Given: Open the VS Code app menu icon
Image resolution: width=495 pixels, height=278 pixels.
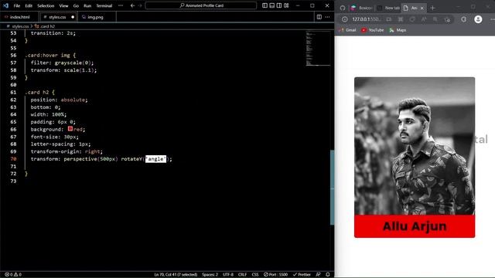Looking at the screenshot, I should click(5, 5).
